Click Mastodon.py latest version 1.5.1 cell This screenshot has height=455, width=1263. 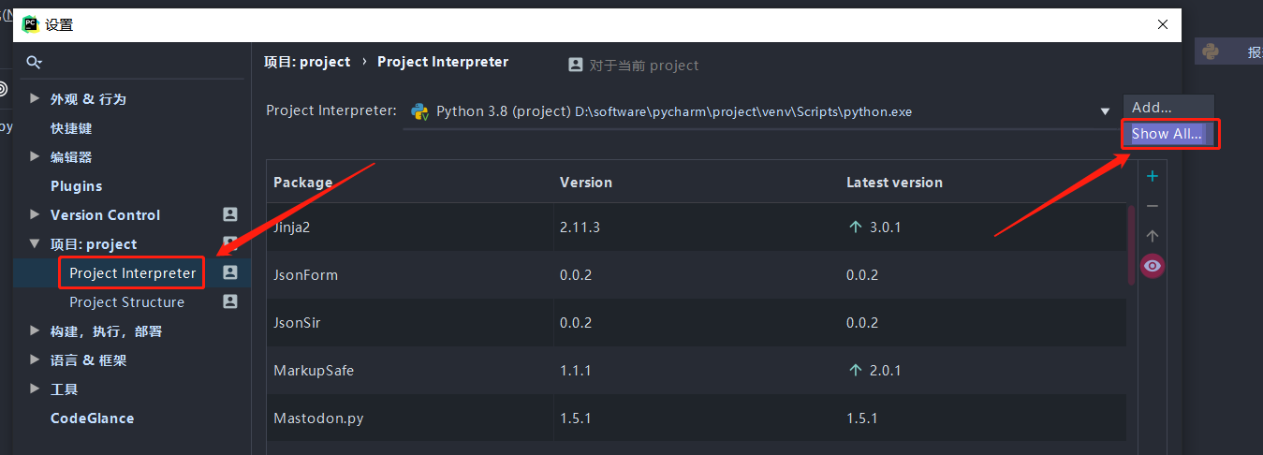click(862, 418)
